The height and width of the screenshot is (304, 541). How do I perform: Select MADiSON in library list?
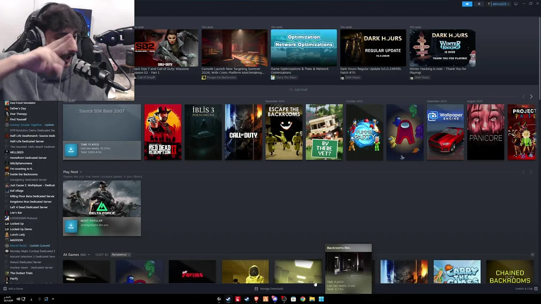point(16,240)
